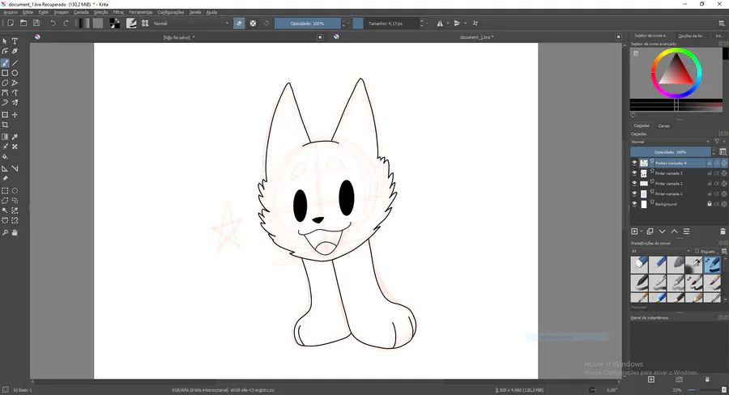Select the Crop tool
The image size is (729, 395).
click(5, 125)
